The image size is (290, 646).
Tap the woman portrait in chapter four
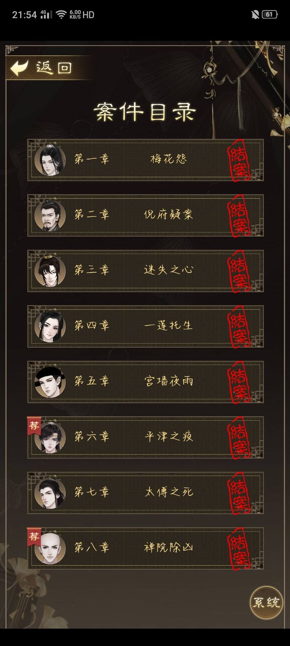tap(50, 326)
